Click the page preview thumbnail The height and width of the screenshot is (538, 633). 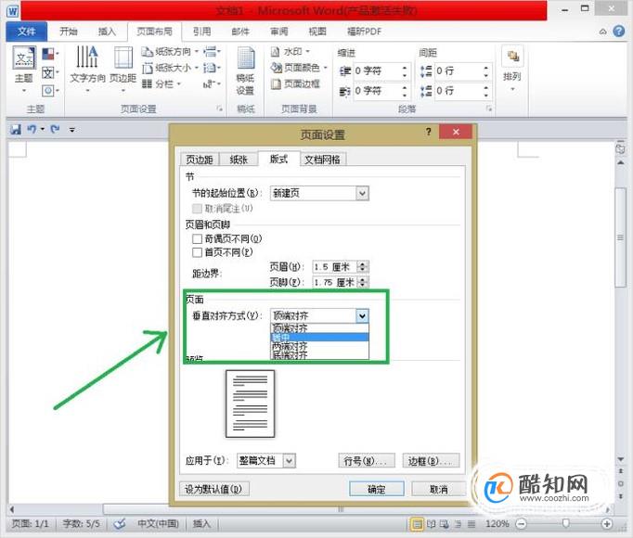click(251, 404)
